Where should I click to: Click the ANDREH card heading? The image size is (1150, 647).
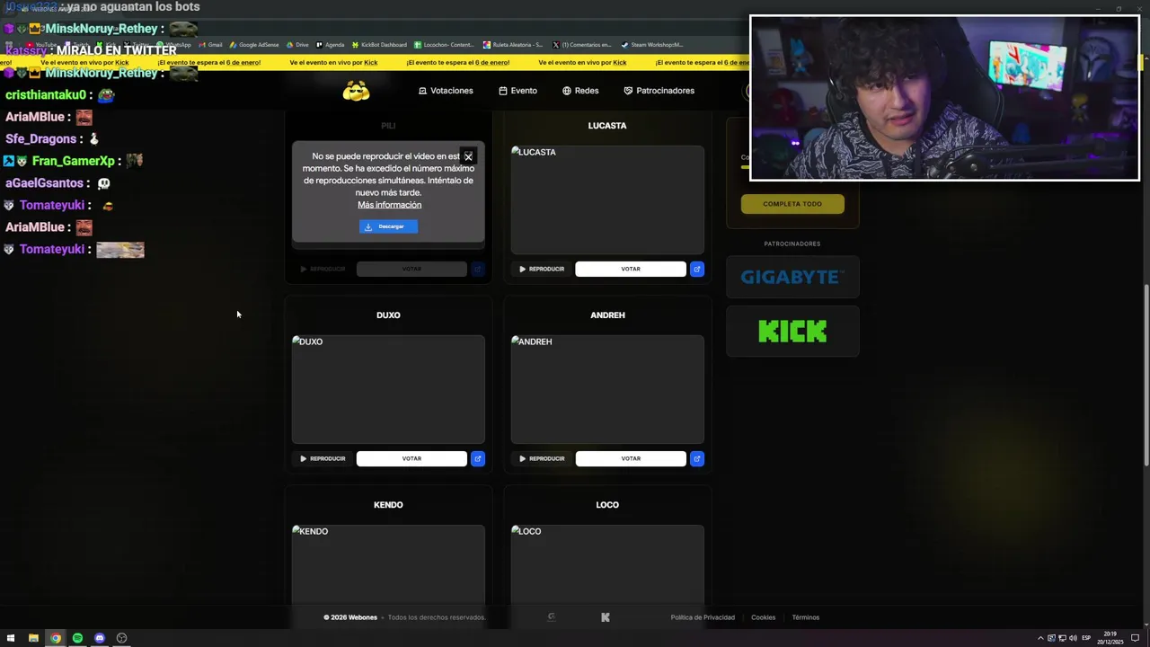(607, 315)
